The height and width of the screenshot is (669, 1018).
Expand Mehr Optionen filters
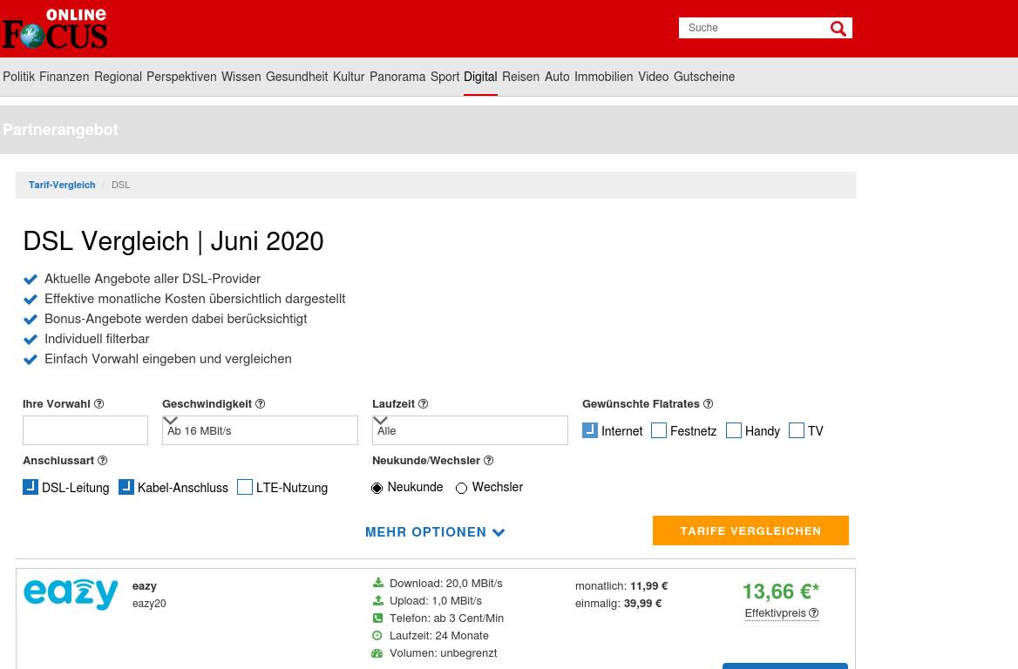[435, 532]
